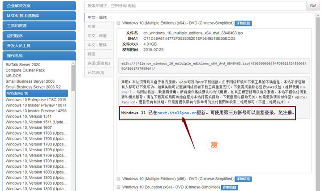
Task: Click the orange 赏 reward icon
Action: (x=214, y=145)
